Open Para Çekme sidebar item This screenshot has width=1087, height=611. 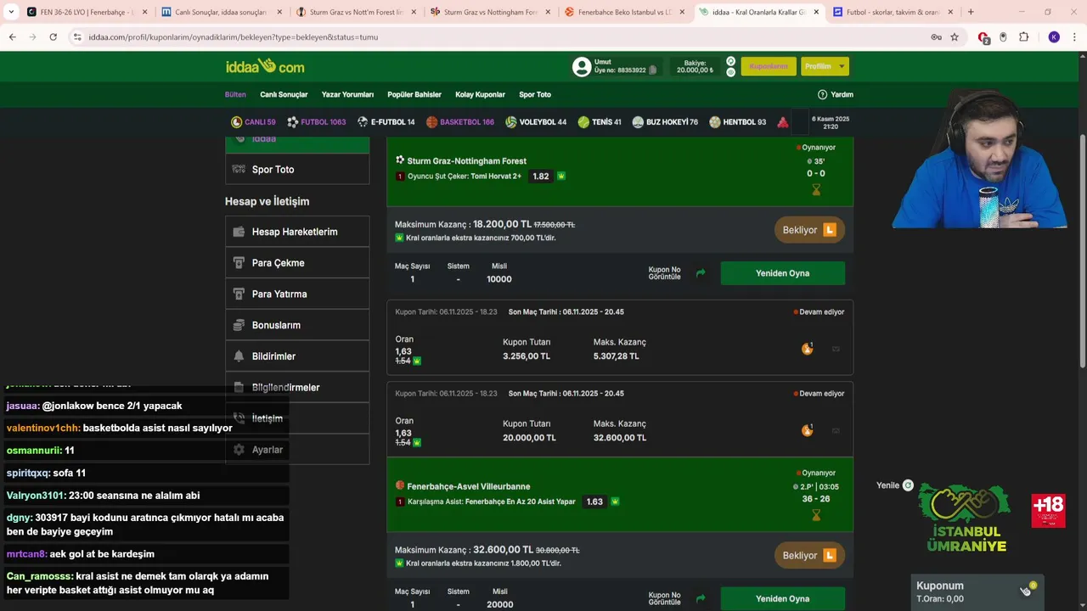tap(297, 263)
